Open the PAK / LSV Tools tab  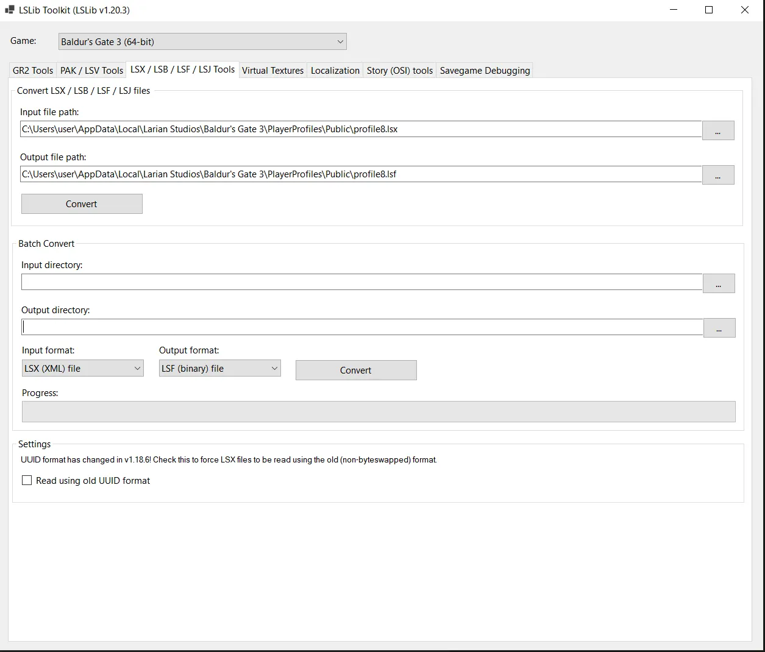91,71
